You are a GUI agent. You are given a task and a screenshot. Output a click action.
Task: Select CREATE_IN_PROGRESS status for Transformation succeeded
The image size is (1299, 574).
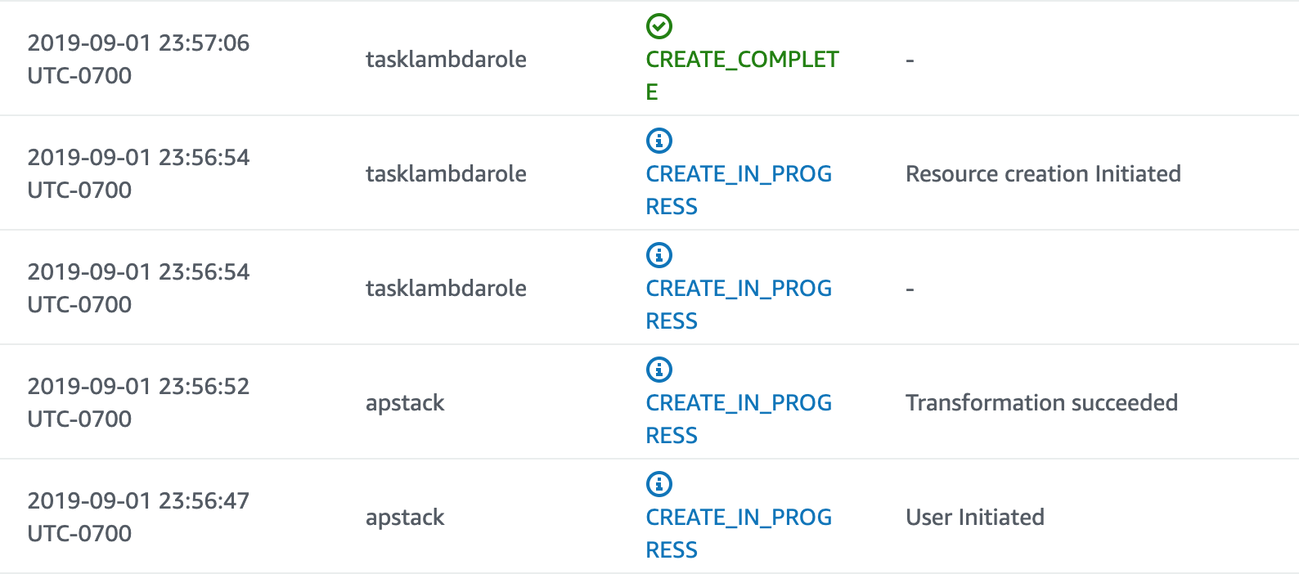[739, 419]
